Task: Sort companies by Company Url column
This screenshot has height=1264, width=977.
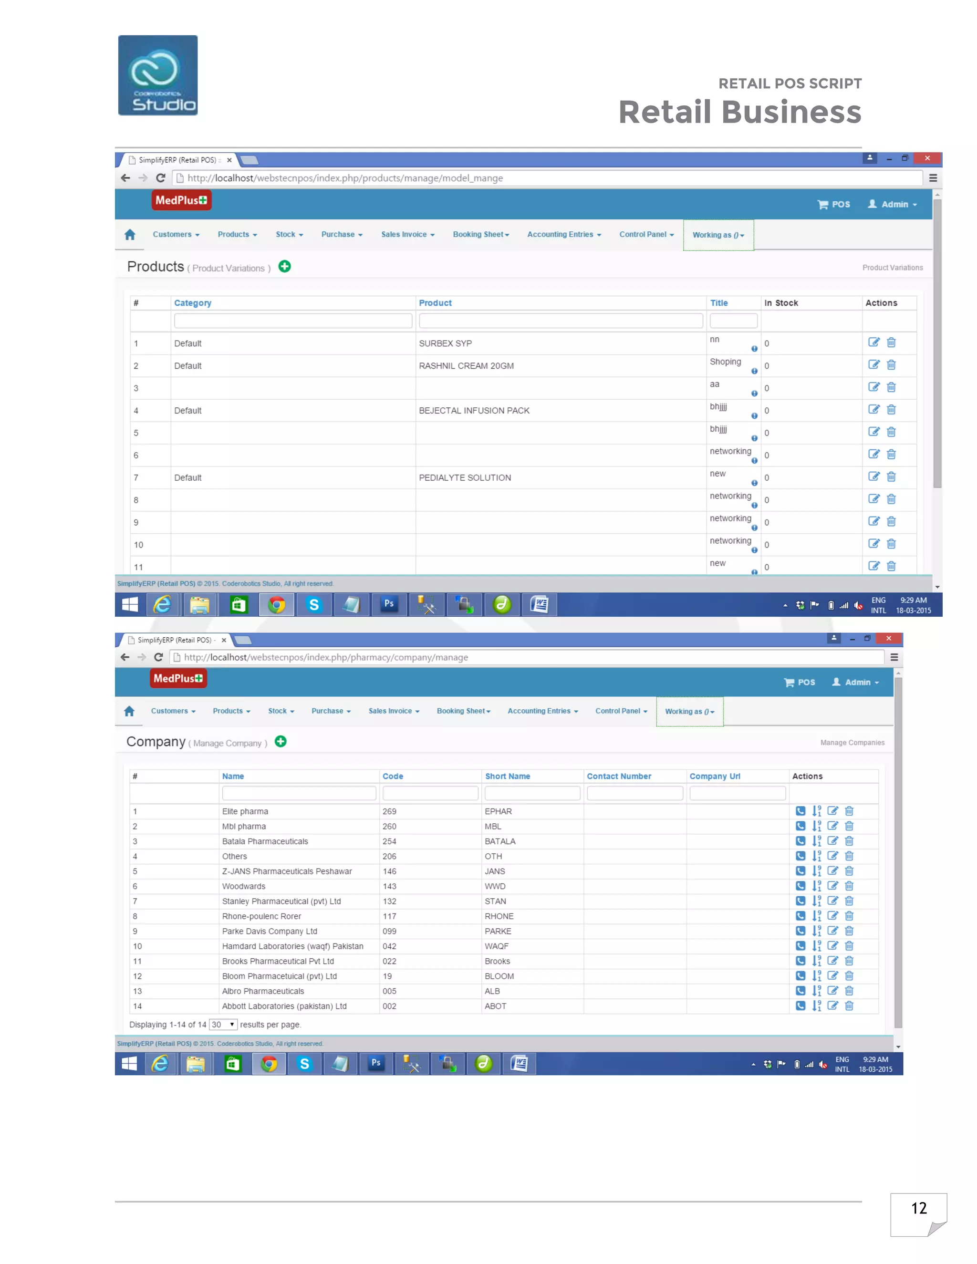Action: (715, 776)
